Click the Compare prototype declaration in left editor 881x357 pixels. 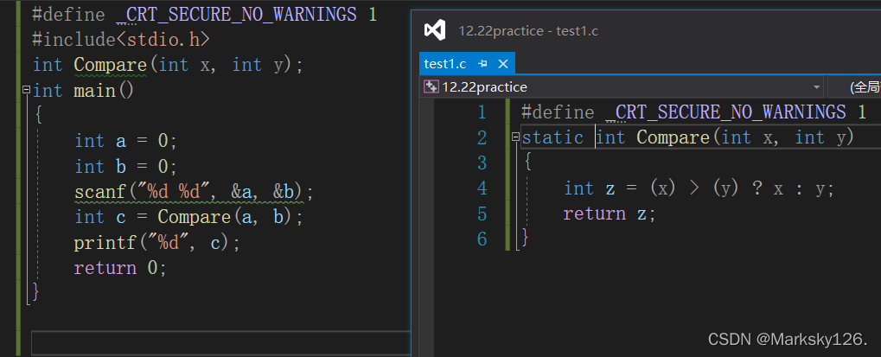click(168, 65)
